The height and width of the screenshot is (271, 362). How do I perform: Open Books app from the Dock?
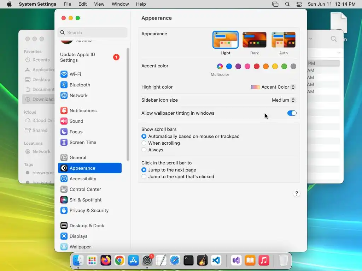250,261
